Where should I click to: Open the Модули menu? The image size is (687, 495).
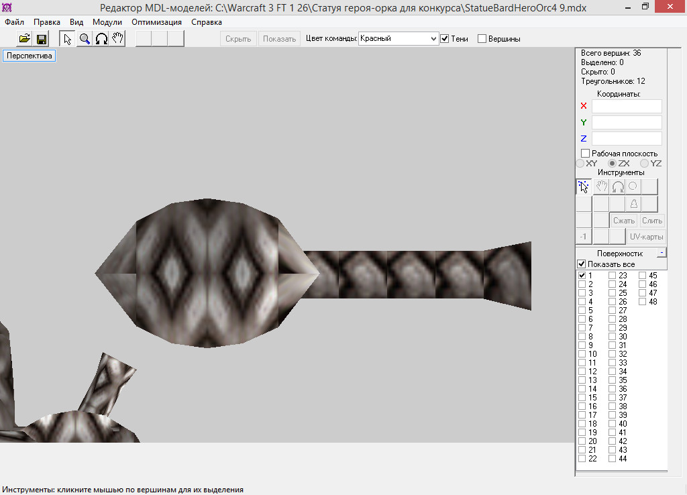107,22
